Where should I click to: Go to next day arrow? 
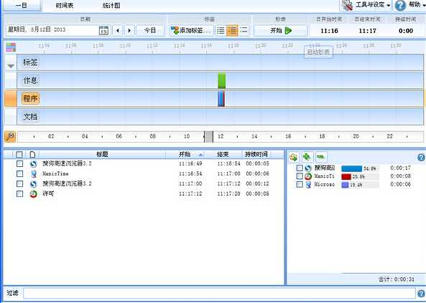(x=130, y=31)
